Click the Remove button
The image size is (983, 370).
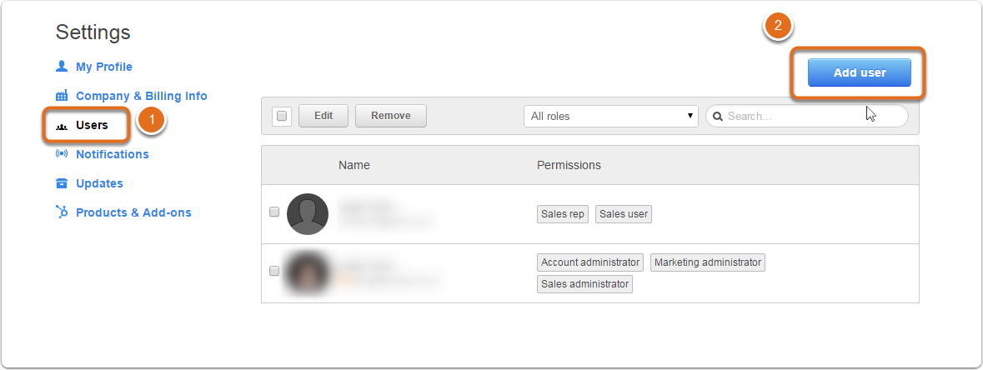pos(390,116)
